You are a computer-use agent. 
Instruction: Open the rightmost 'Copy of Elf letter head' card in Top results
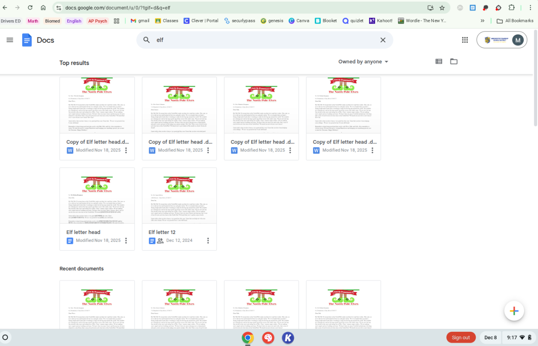(x=343, y=118)
